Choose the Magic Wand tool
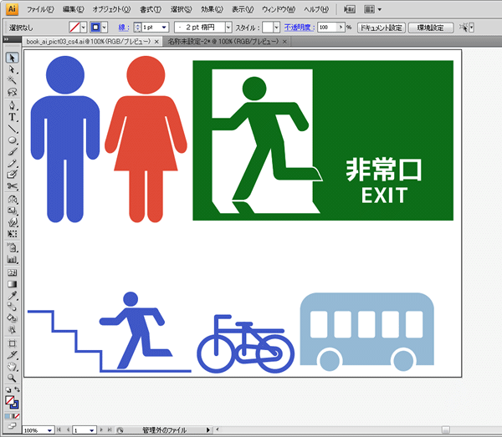The image size is (502, 437). point(13,80)
